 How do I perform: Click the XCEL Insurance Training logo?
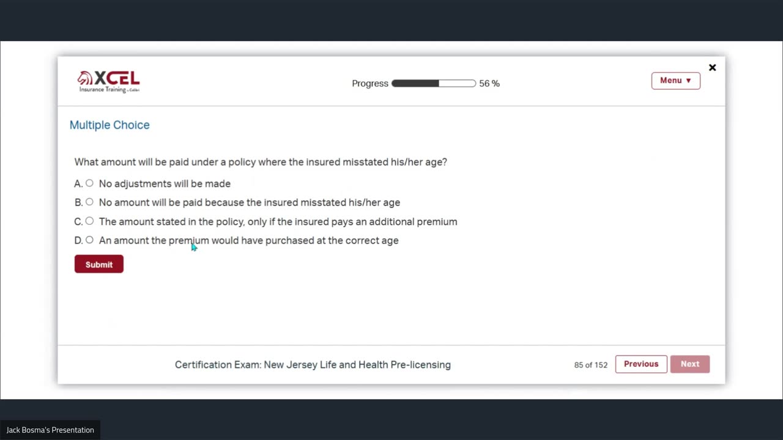(109, 81)
